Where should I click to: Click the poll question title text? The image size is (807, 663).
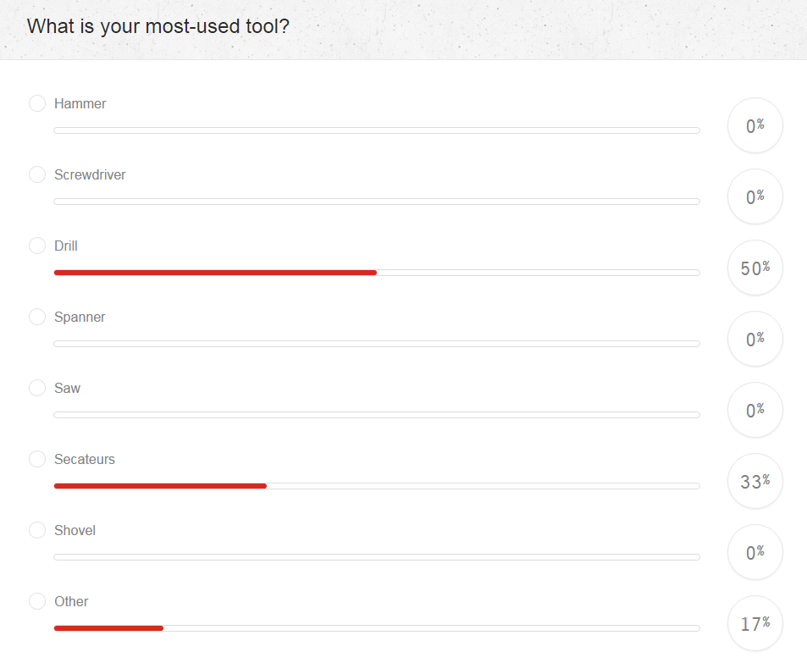(x=158, y=26)
